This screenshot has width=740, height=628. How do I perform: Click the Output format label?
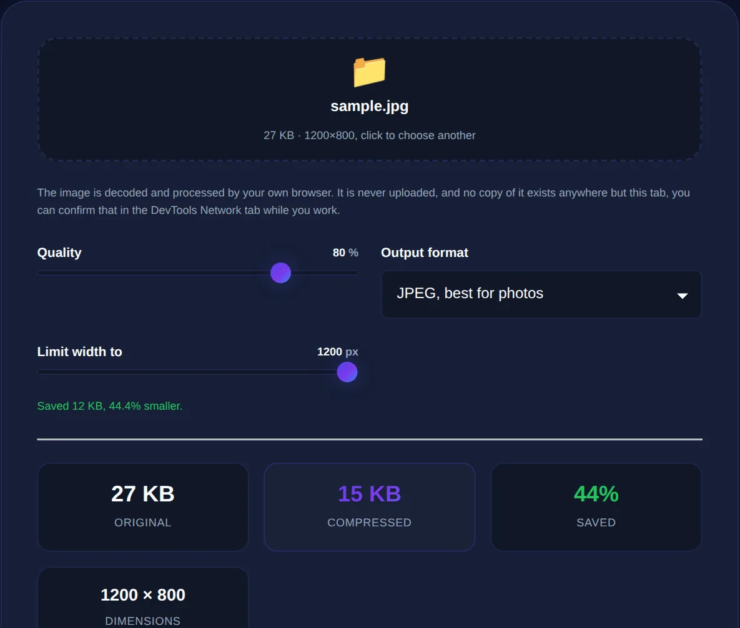[x=425, y=253]
